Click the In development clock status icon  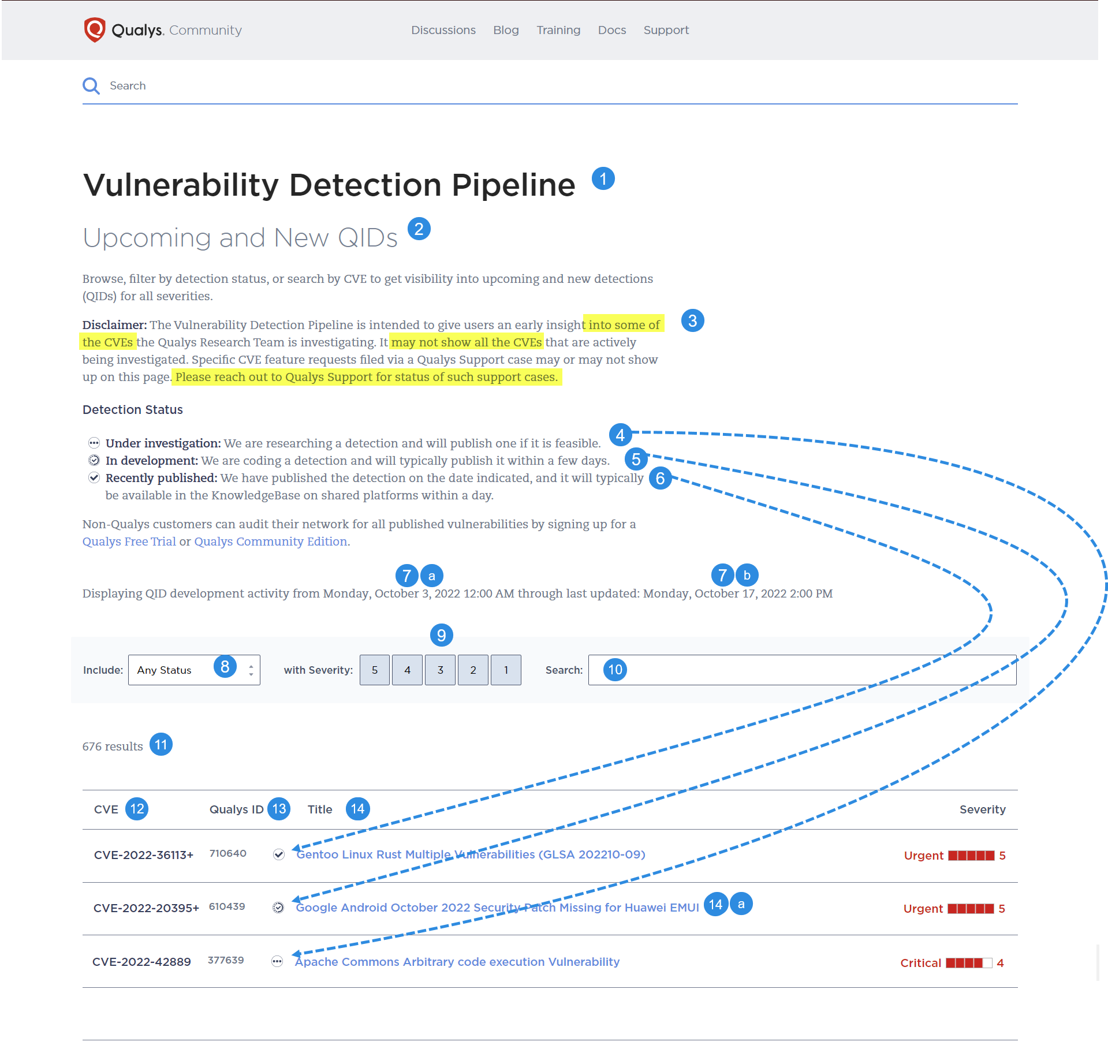[x=94, y=461]
